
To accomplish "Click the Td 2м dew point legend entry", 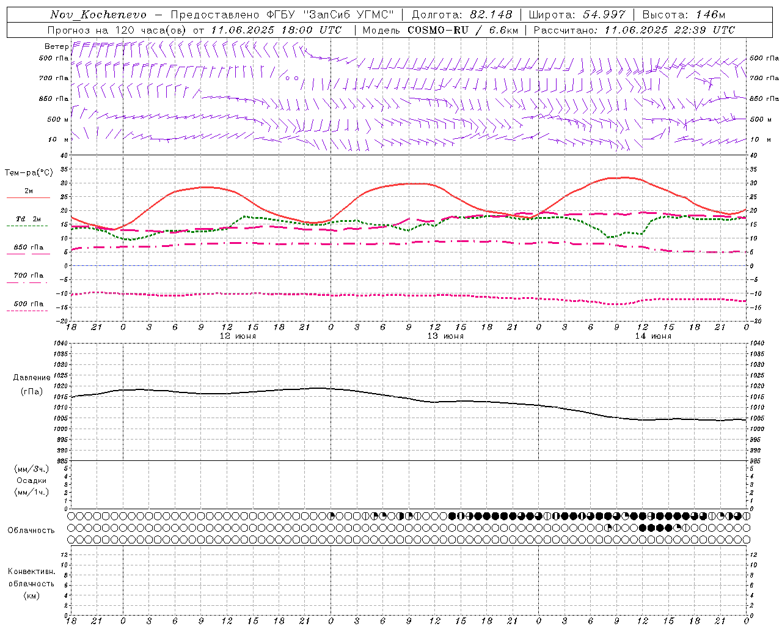I will pyautogui.click(x=29, y=219).
